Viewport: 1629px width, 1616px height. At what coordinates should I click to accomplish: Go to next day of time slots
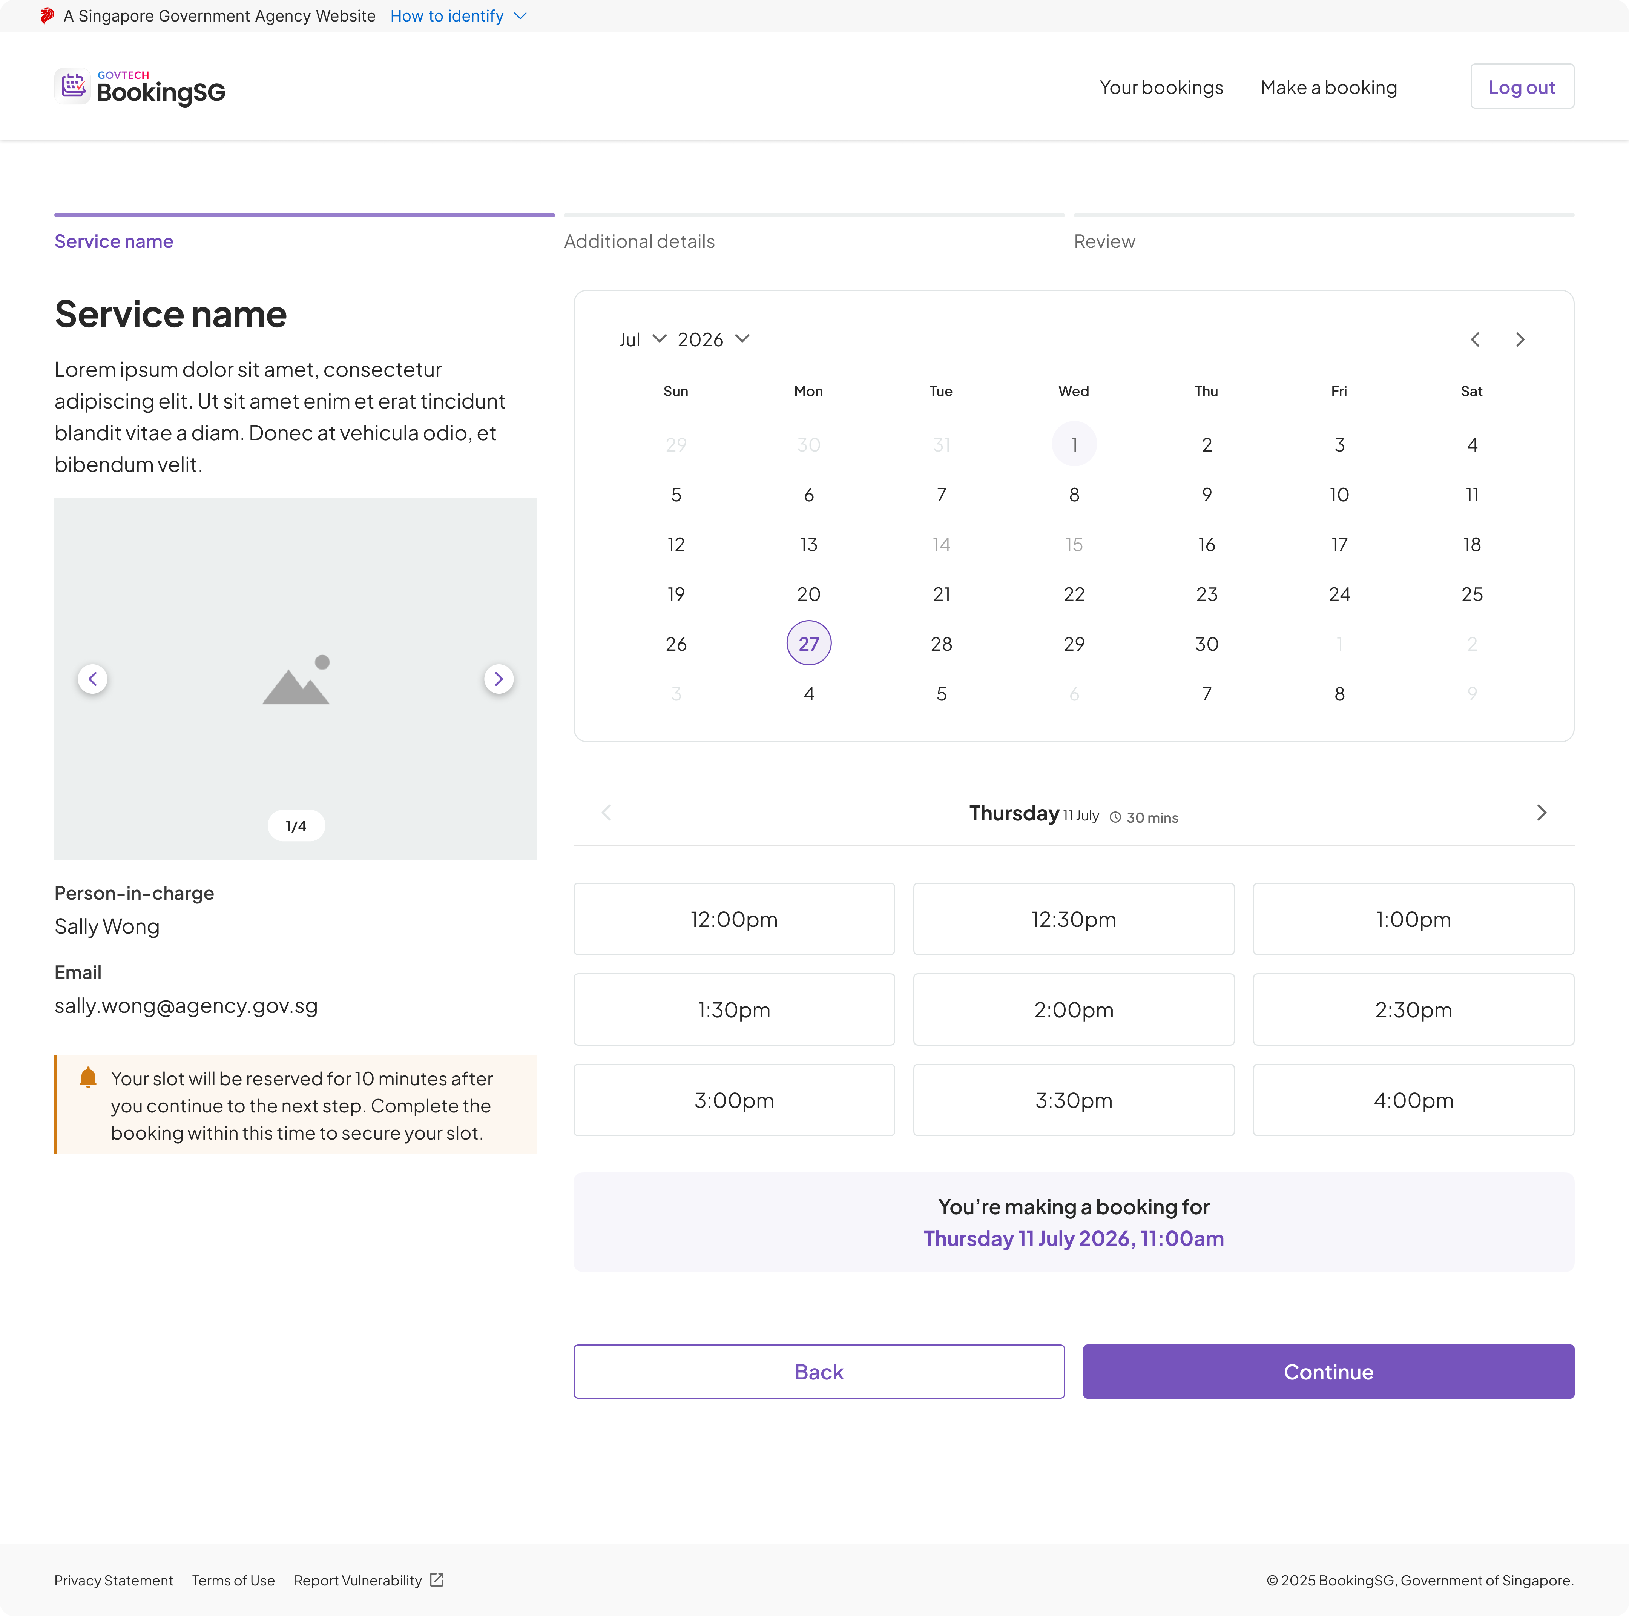[1541, 812]
